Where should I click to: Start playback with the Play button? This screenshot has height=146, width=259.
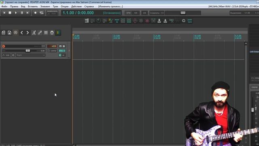(16, 13)
